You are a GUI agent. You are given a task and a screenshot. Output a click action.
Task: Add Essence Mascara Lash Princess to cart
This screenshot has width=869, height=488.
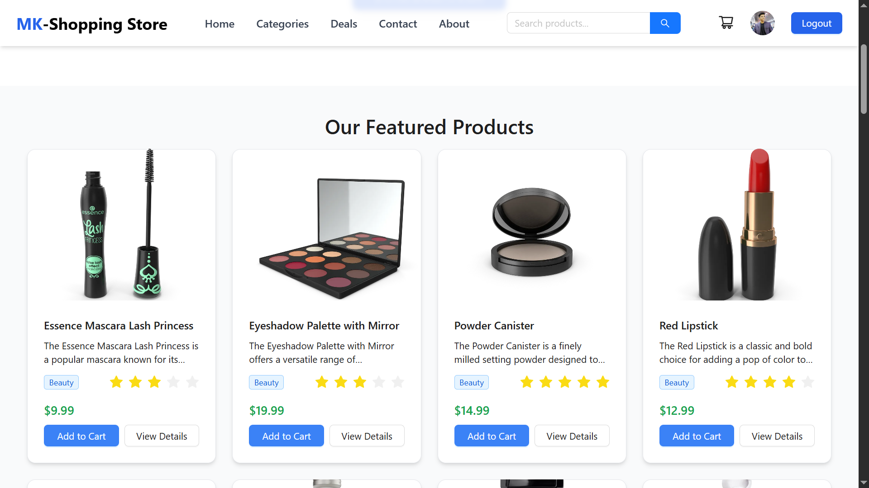tap(81, 436)
